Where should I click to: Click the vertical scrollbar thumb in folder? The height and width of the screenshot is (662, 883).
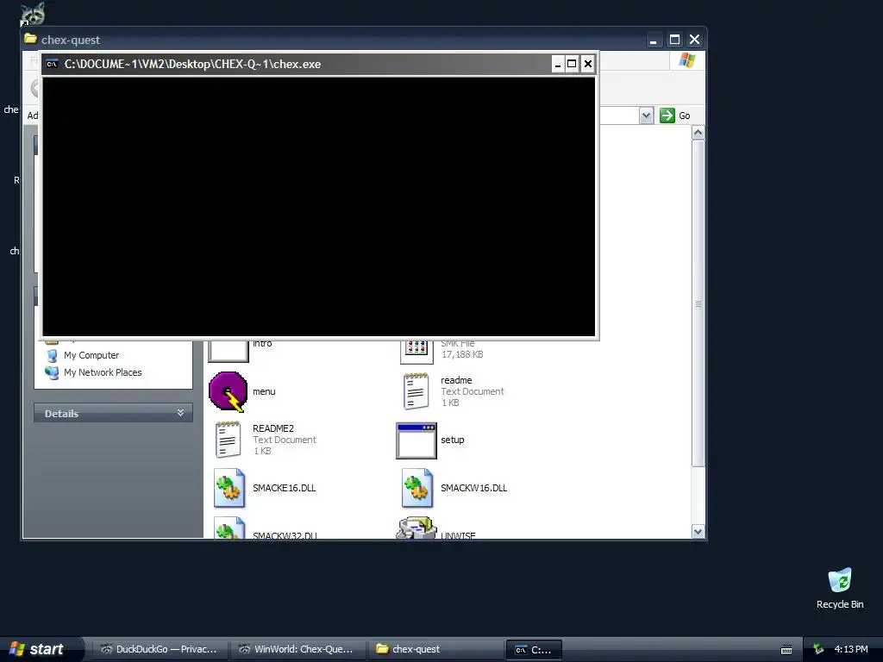click(x=698, y=303)
